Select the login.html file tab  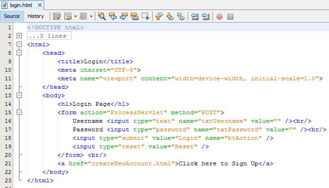(22, 5)
